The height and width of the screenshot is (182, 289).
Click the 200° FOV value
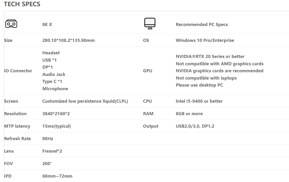coord(47,164)
